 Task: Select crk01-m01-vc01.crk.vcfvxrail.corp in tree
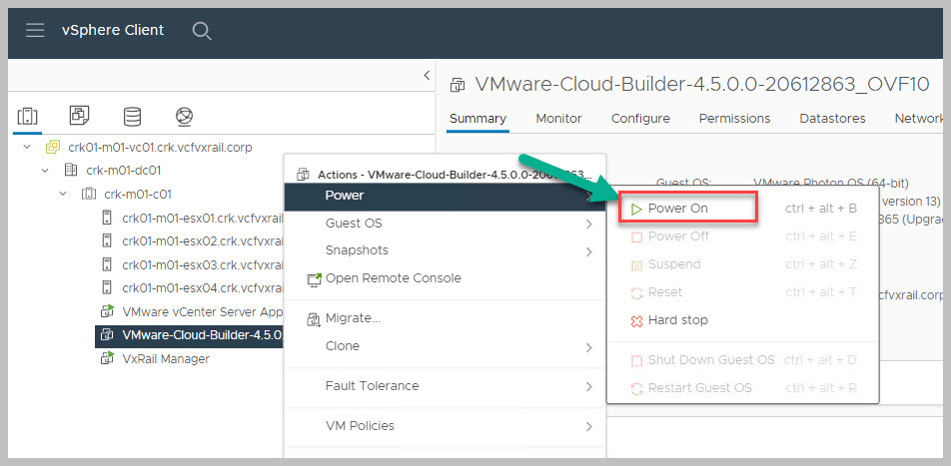click(160, 148)
